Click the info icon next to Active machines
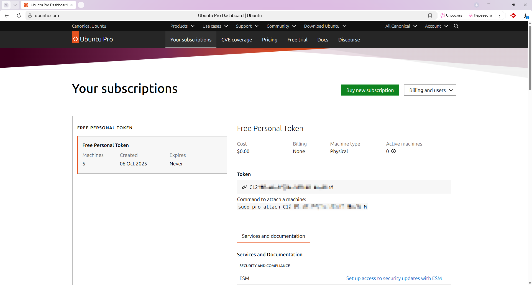 (393, 151)
